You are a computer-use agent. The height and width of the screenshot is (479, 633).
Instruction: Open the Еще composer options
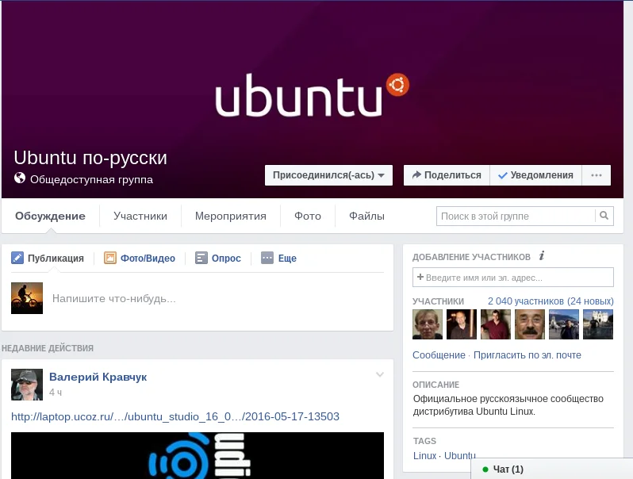tap(279, 258)
